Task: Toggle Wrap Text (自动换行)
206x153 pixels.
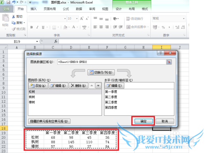Action: pyautogui.click(x=135, y=18)
